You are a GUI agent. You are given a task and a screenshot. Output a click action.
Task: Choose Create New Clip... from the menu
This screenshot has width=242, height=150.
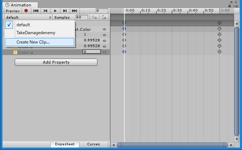pyautogui.click(x=40, y=42)
